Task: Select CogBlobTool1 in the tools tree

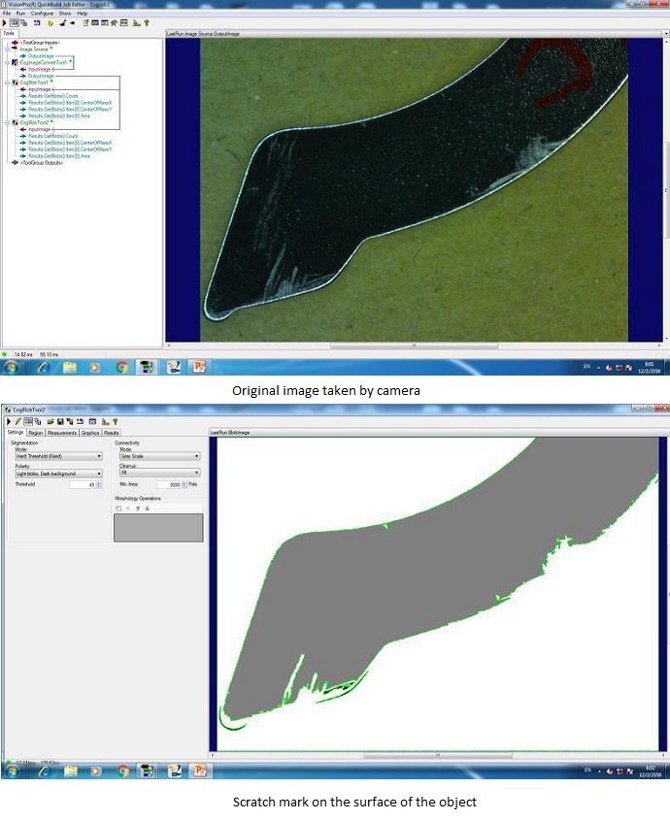Action: (37, 82)
